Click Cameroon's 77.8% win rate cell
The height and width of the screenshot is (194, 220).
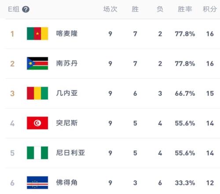(x=185, y=34)
